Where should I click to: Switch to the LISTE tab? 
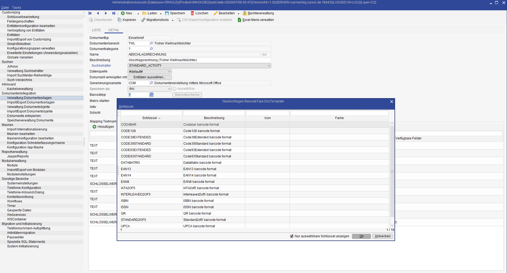(96, 30)
